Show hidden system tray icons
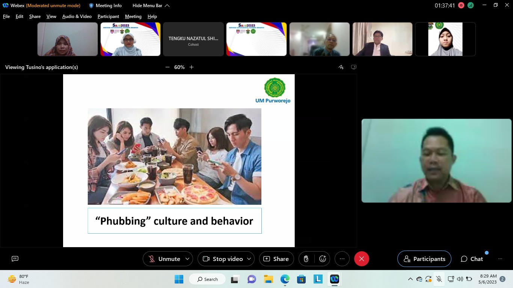 click(x=410, y=279)
